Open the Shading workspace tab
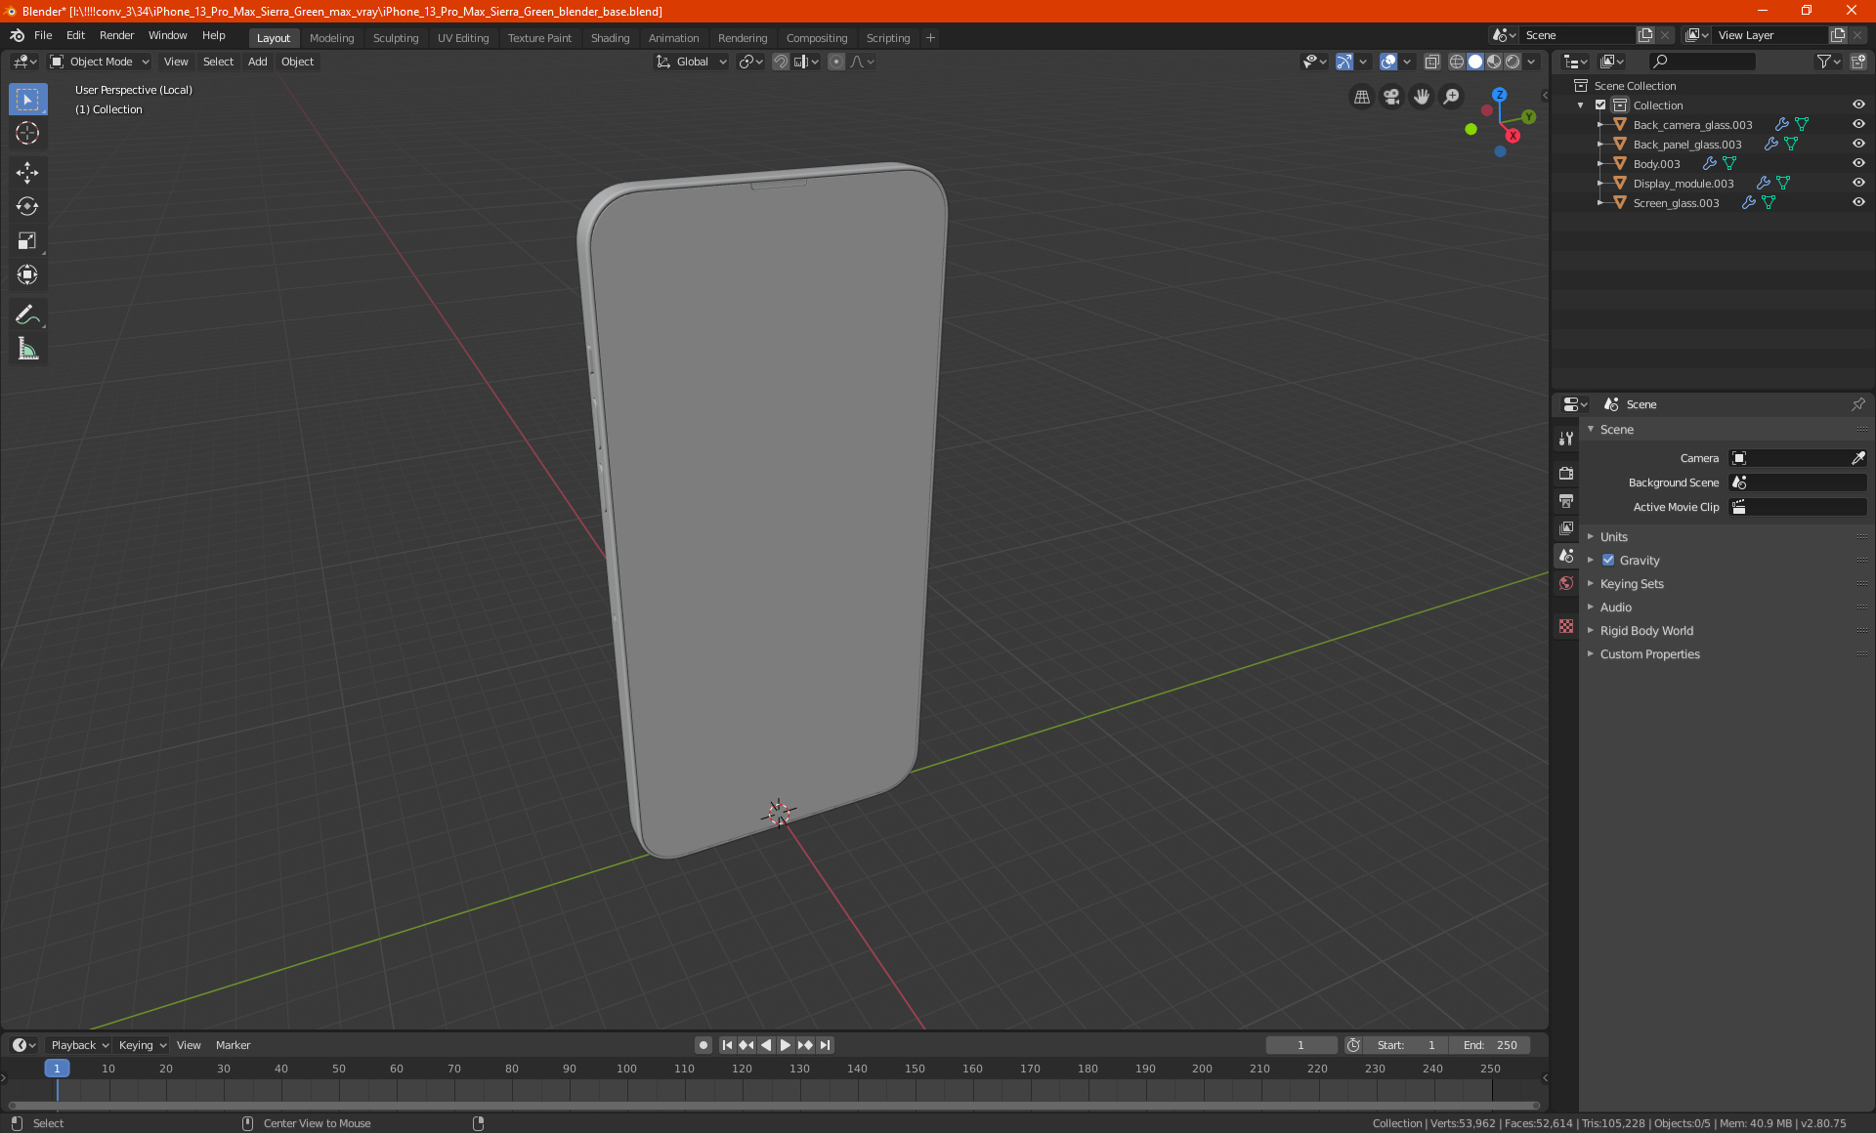 pyautogui.click(x=609, y=36)
